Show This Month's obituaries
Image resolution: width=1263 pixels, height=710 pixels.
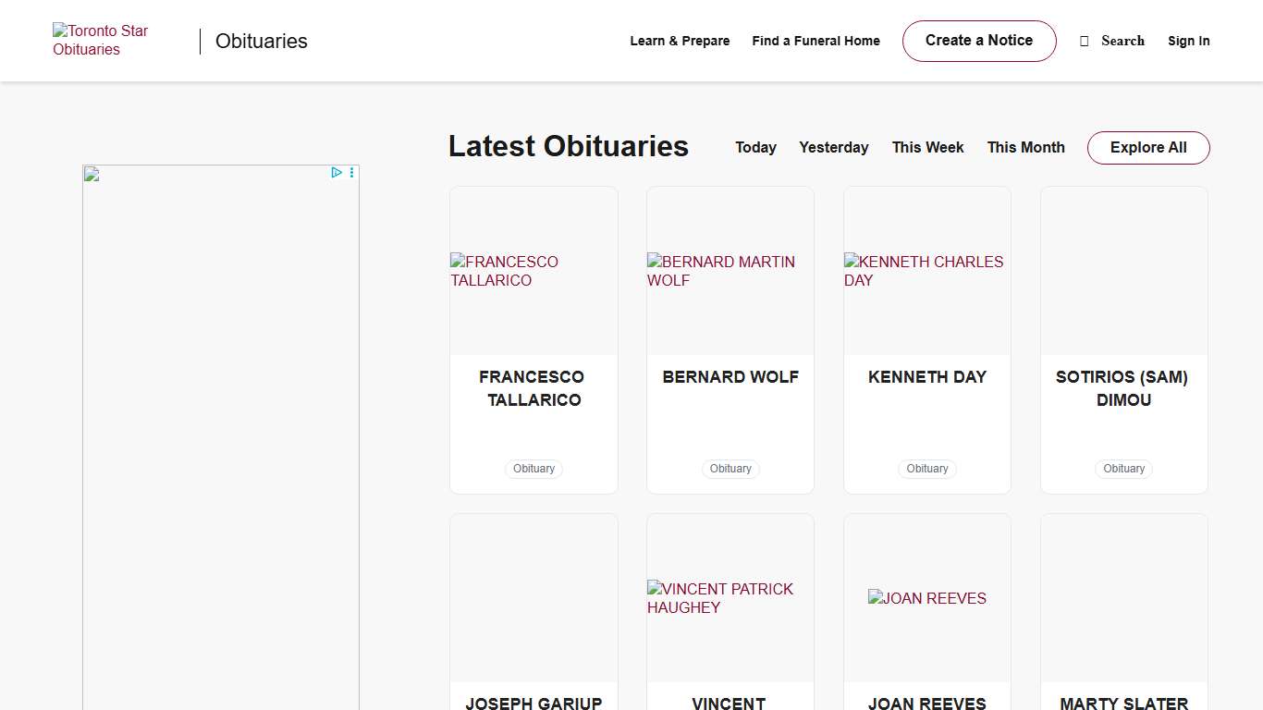click(1025, 148)
